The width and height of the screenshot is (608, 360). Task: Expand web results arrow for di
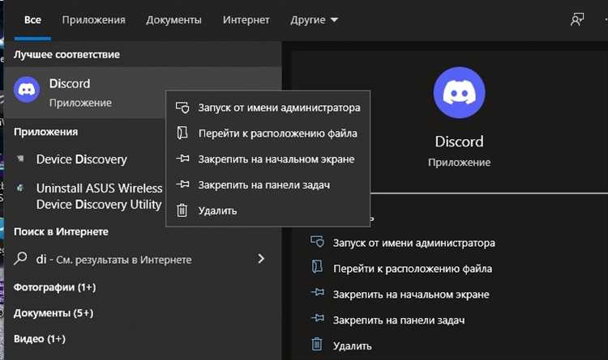(x=261, y=259)
